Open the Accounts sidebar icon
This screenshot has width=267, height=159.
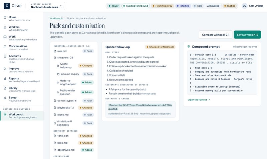[5, 56]
